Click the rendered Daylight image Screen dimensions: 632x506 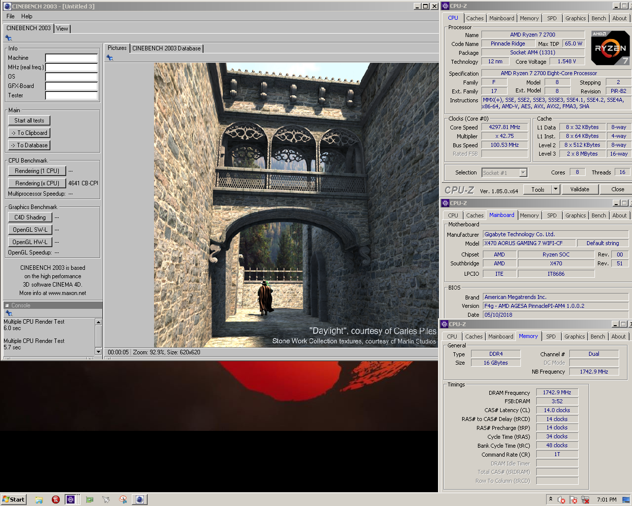[296, 205]
